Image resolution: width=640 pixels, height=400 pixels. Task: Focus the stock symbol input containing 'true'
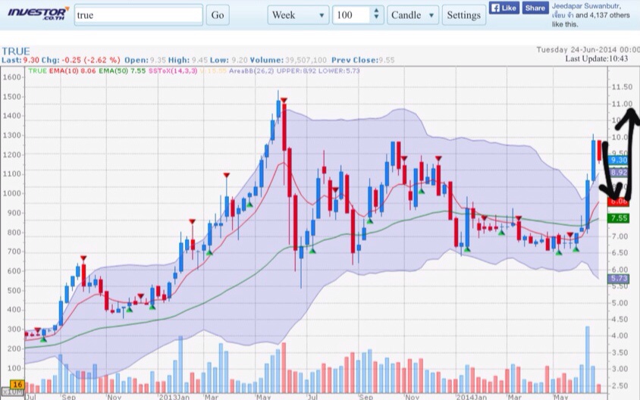pyautogui.click(x=138, y=15)
